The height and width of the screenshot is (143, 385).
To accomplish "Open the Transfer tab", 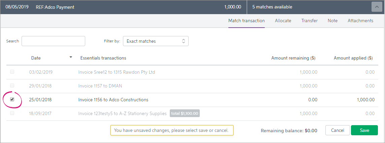I will pyautogui.click(x=309, y=21).
